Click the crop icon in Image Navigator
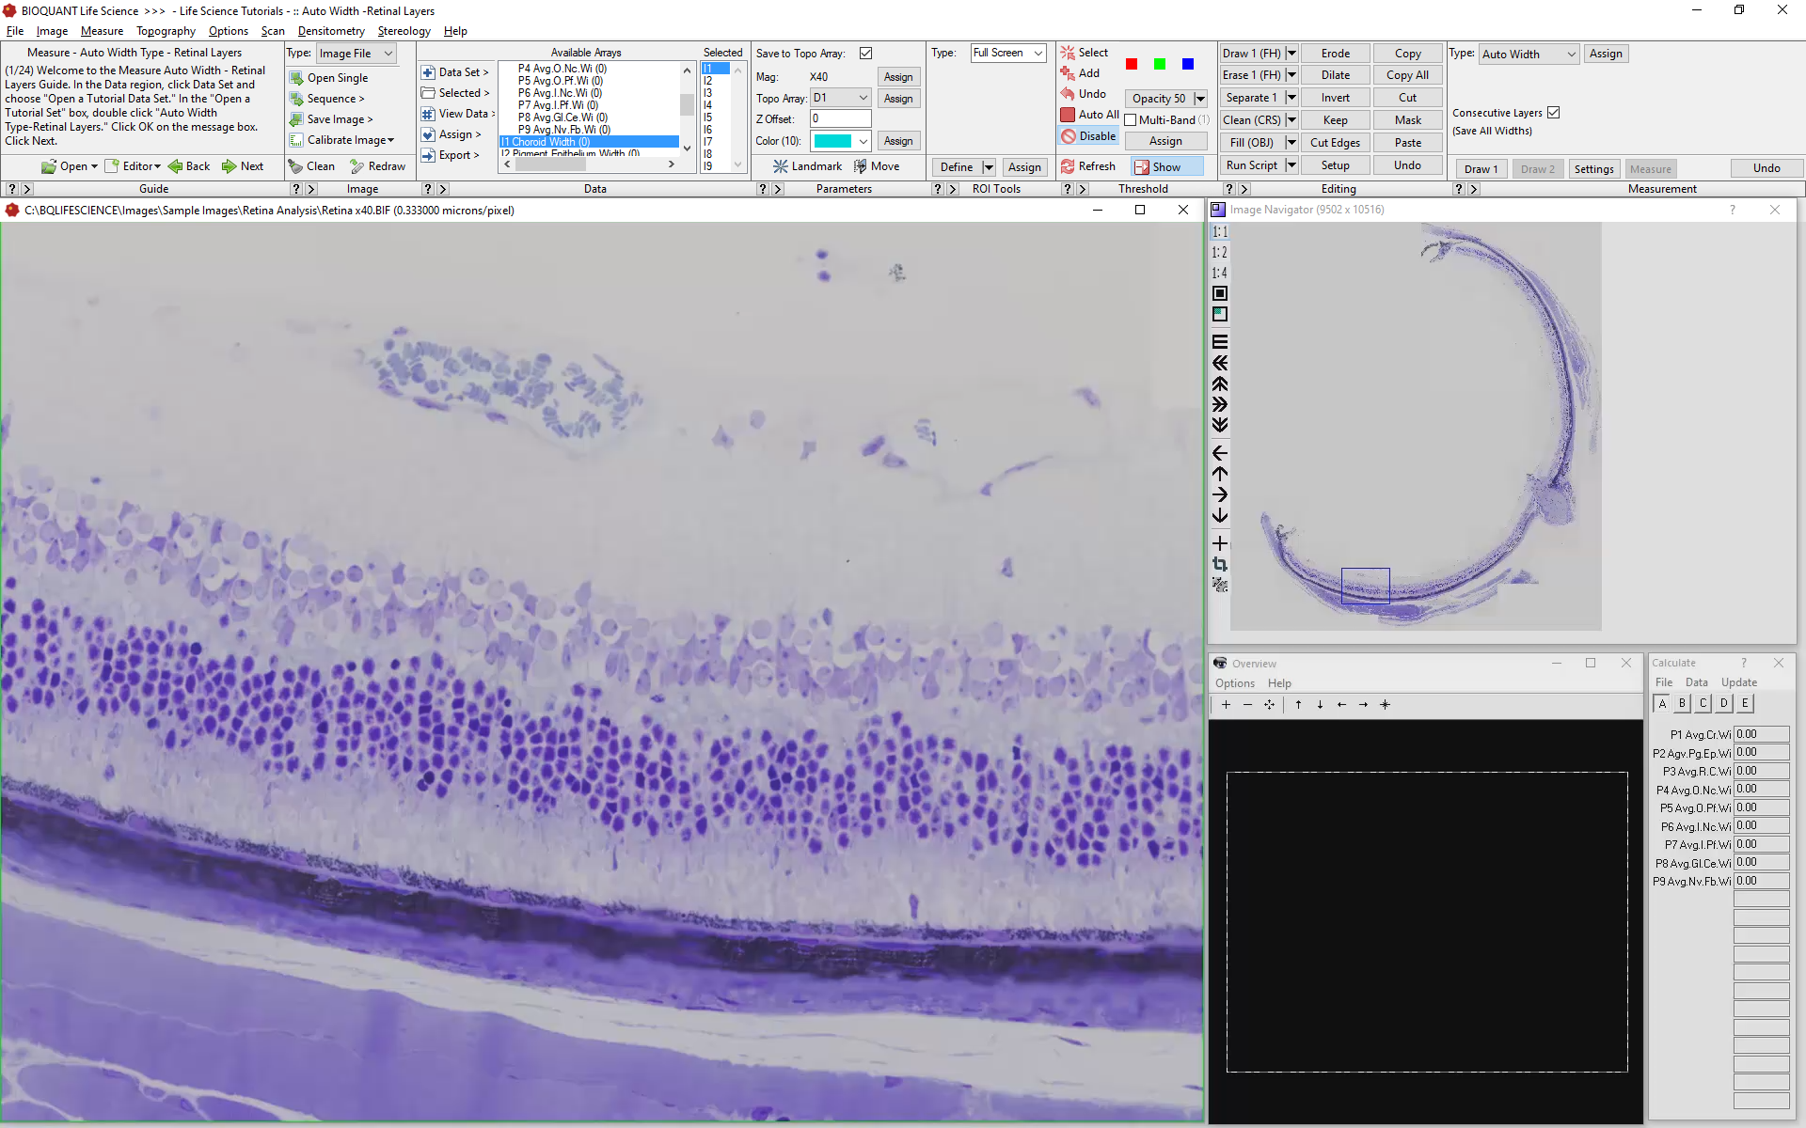Viewport: 1806px width, 1128px height. coord(1220,564)
